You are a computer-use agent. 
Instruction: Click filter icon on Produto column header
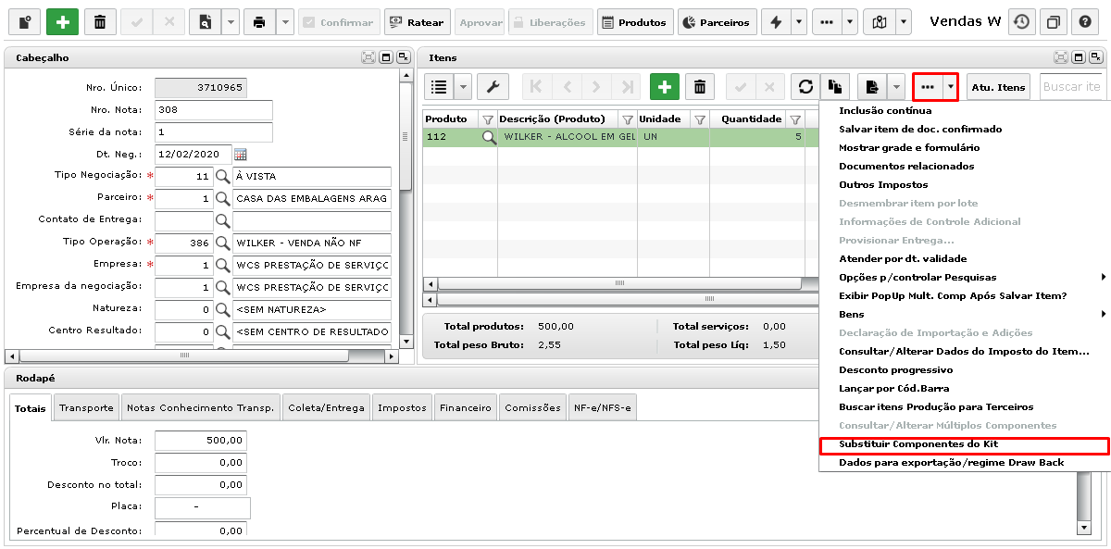point(487,119)
